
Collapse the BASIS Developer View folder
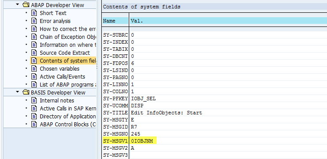coord(18,92)
